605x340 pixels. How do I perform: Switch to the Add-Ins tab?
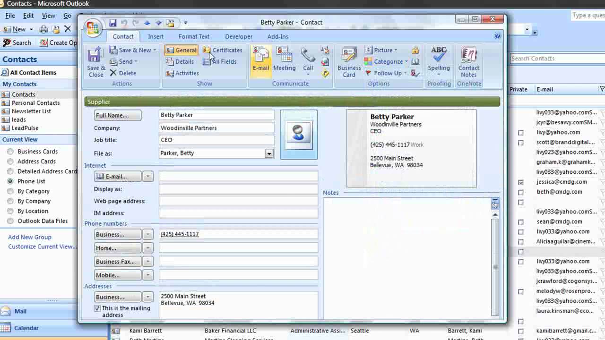pos(277,36)
